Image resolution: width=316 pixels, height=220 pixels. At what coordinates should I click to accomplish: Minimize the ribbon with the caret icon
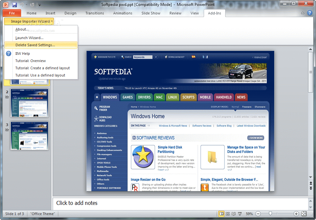[x=303, y=13]
